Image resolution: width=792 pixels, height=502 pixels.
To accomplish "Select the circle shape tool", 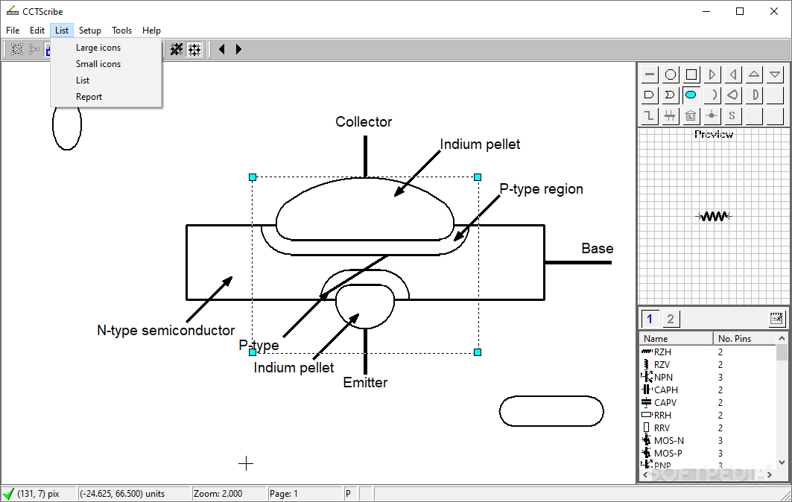I will tap(671, 74).
